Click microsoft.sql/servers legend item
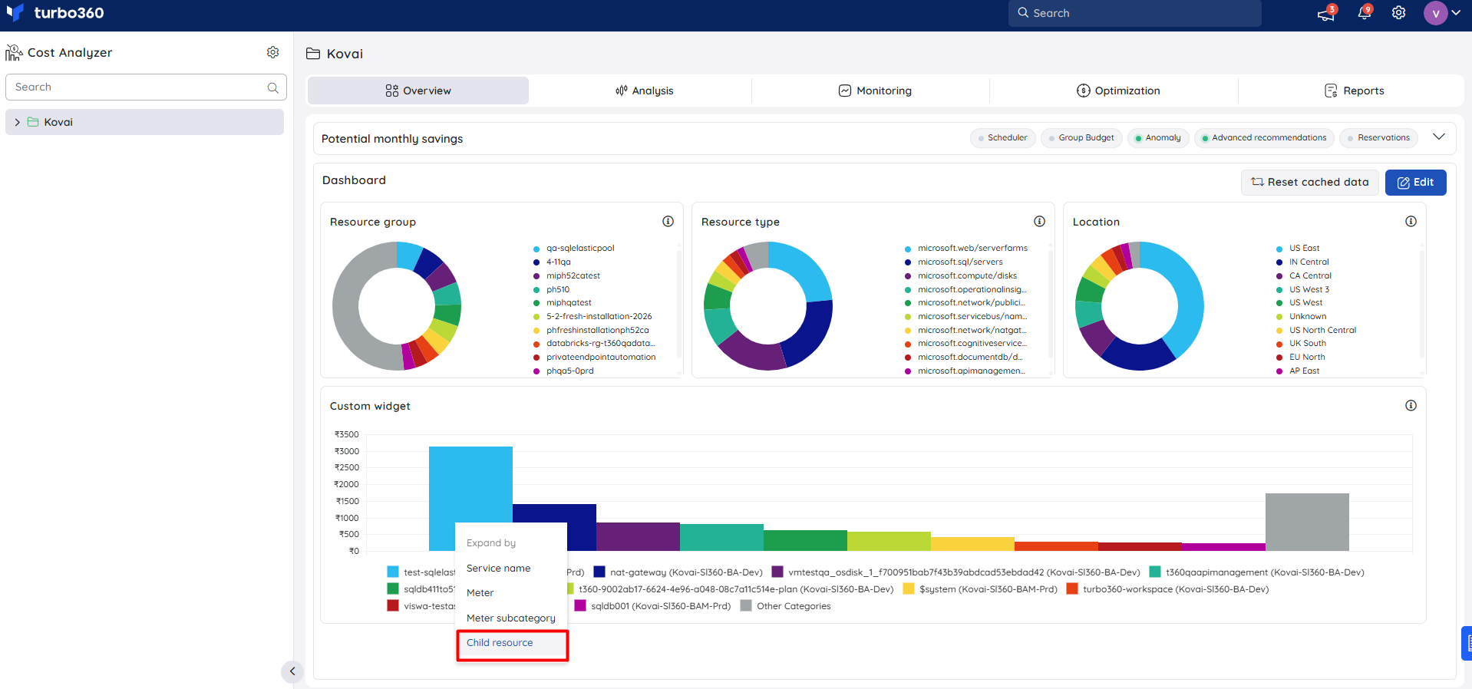Viewport: 1472px width, 689px height. [953, 262]
